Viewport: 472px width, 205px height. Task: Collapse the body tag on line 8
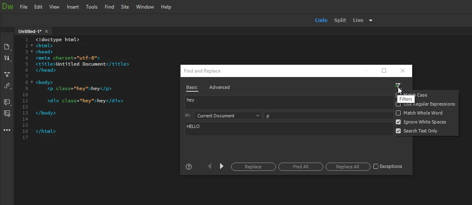[x=32, y=82]
